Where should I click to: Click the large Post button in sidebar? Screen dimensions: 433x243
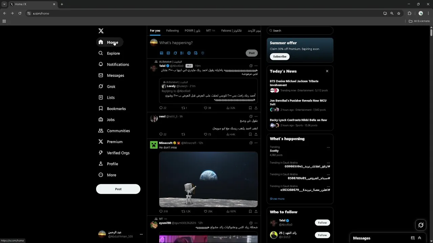tap(118, 189)
